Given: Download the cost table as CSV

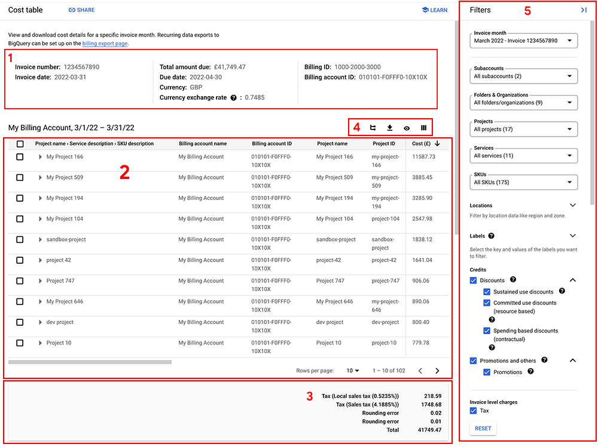Looking at the screenshot, I should pyautogui.click(x=389, y=128).
